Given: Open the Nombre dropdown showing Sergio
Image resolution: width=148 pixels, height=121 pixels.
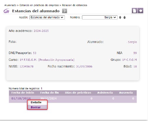Looking at the screenshot, I should [x=100, y=17].
